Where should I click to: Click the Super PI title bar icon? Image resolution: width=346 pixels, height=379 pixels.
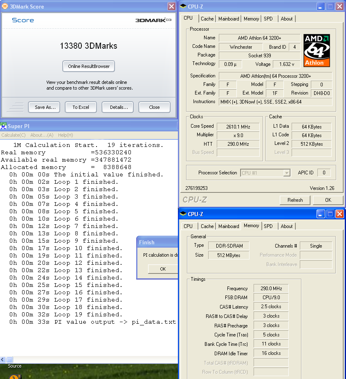[x=3, y=126]
